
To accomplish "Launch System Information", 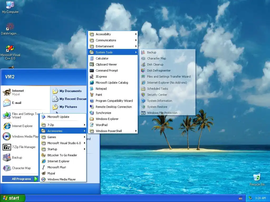I will pos(167,101).
